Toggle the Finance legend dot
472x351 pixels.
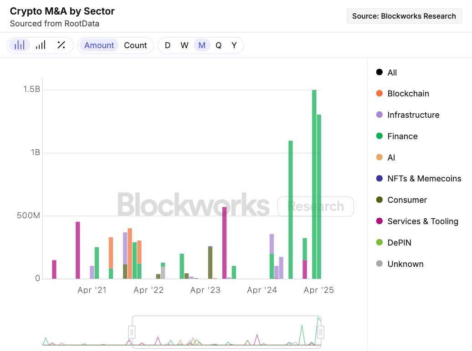pyautogui.click(x=380, y=136)
